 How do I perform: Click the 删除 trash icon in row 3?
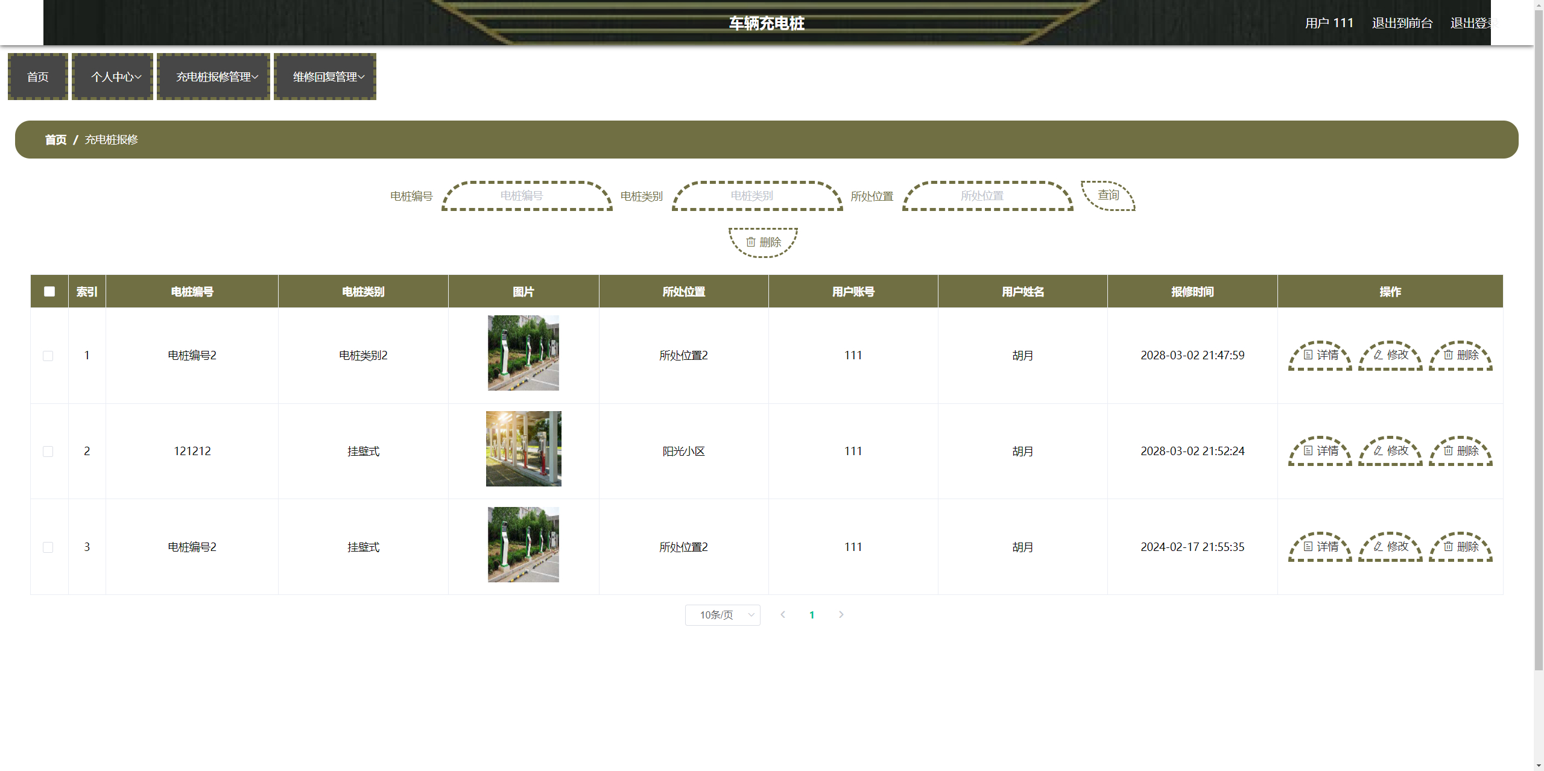pyautogui.click(x=1448, y=546)
